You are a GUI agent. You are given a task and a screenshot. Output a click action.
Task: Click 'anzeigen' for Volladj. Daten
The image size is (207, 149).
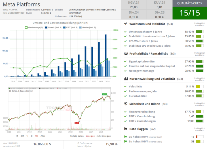[90, 136]
